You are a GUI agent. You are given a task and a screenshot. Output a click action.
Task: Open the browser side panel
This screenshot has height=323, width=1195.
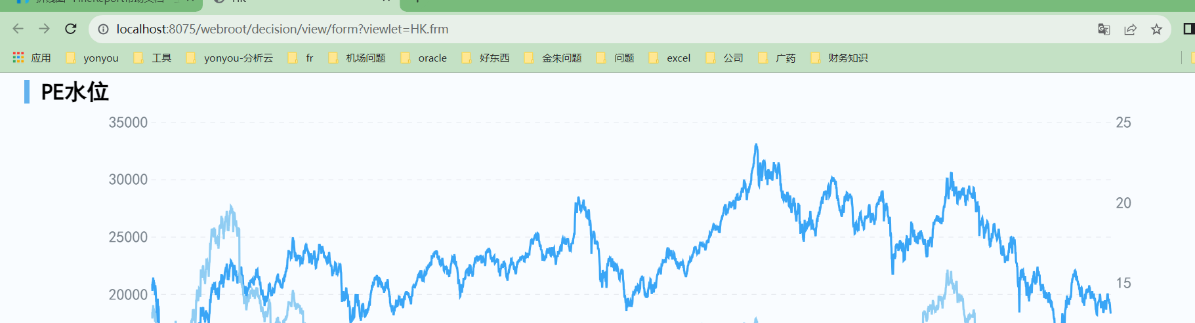point(1188,29)
